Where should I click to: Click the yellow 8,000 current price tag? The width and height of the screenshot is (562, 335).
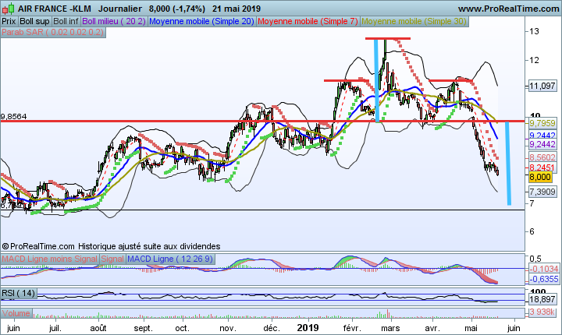click(540, 177)
